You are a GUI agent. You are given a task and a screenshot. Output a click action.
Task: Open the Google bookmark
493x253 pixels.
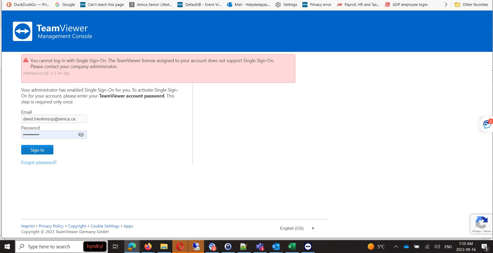pyautogui.click(x=65, y=5)
